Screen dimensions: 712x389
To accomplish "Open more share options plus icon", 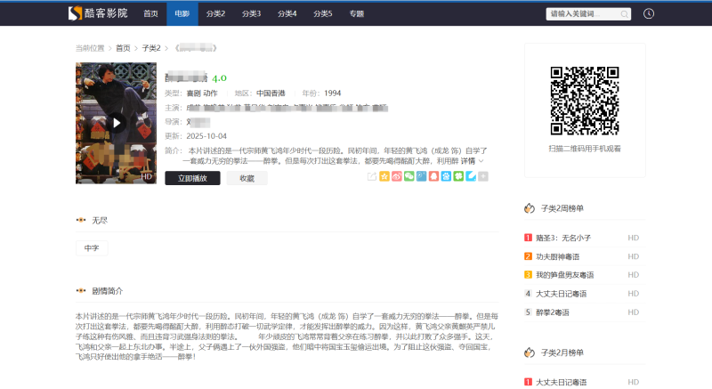I will 483,176.
